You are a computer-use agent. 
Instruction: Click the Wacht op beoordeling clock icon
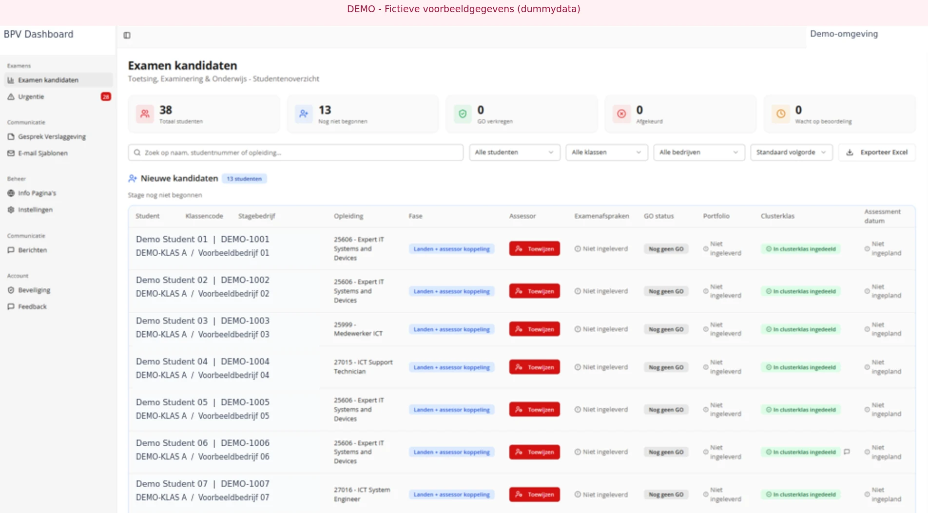[x=781, y=114]
